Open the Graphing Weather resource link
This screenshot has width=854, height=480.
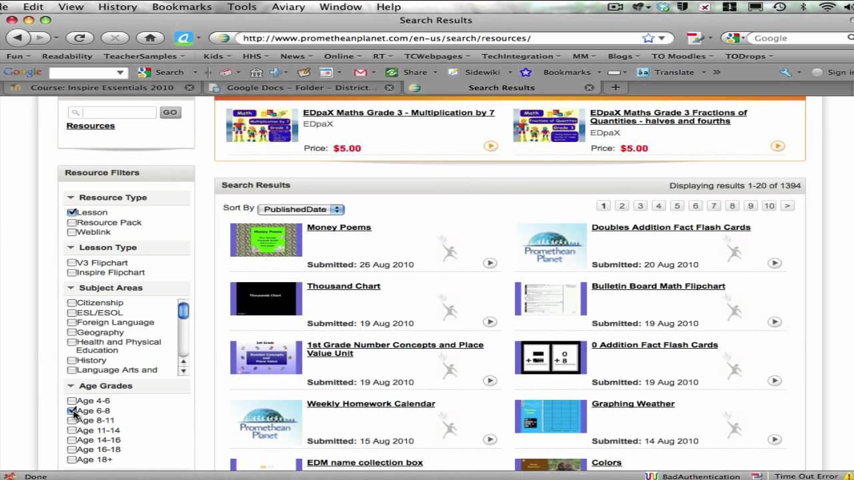(x=633, y=403)
